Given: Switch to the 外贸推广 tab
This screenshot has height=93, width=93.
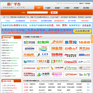Looking at the screenshot, I should 76,8.
